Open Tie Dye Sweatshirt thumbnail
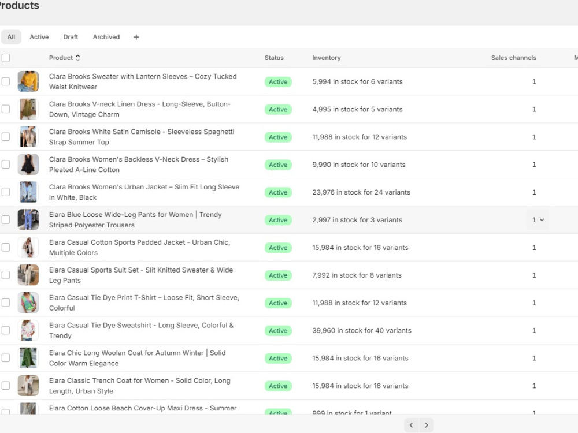 28,330
